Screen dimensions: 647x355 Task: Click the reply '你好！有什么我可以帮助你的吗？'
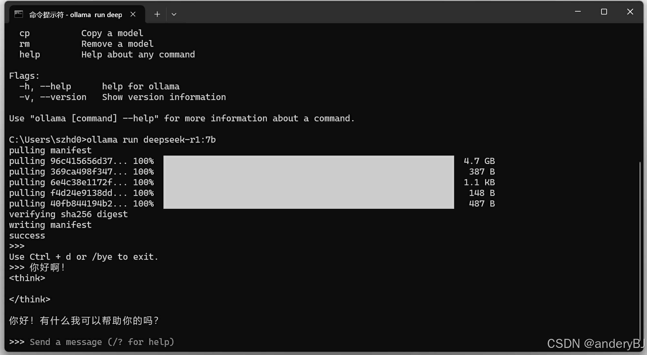[84, 320]
